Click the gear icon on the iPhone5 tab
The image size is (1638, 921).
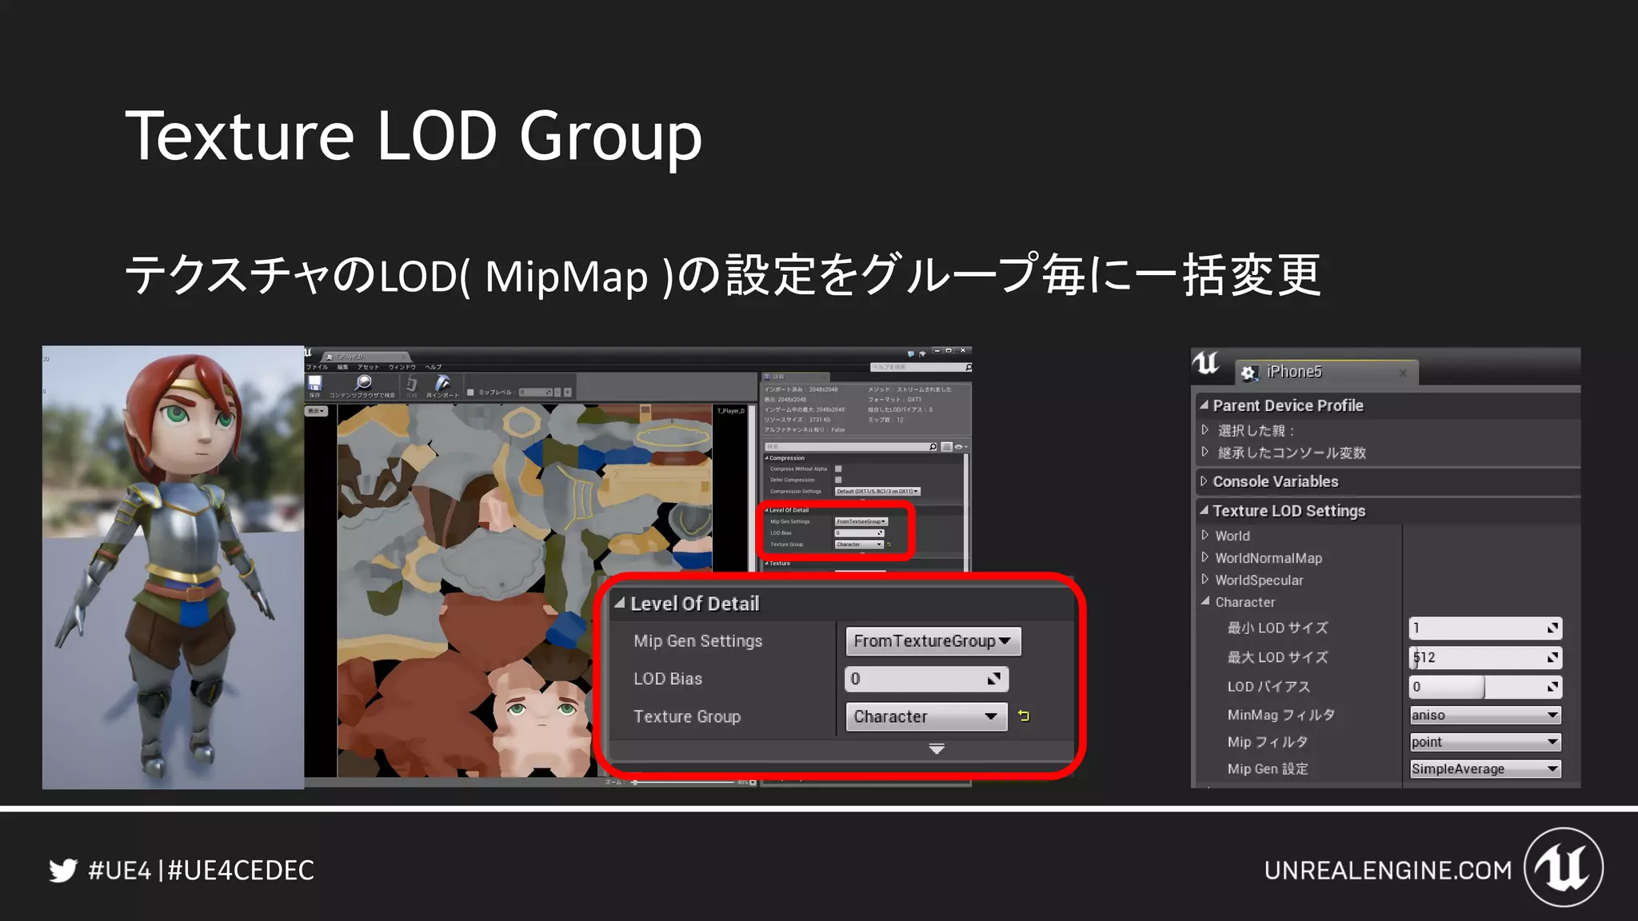click(x=1249, y=373)
